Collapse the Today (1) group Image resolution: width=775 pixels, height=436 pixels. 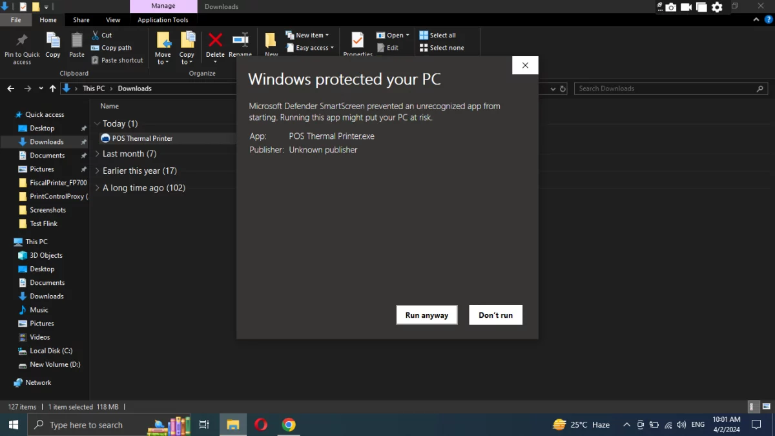[98, 123]
